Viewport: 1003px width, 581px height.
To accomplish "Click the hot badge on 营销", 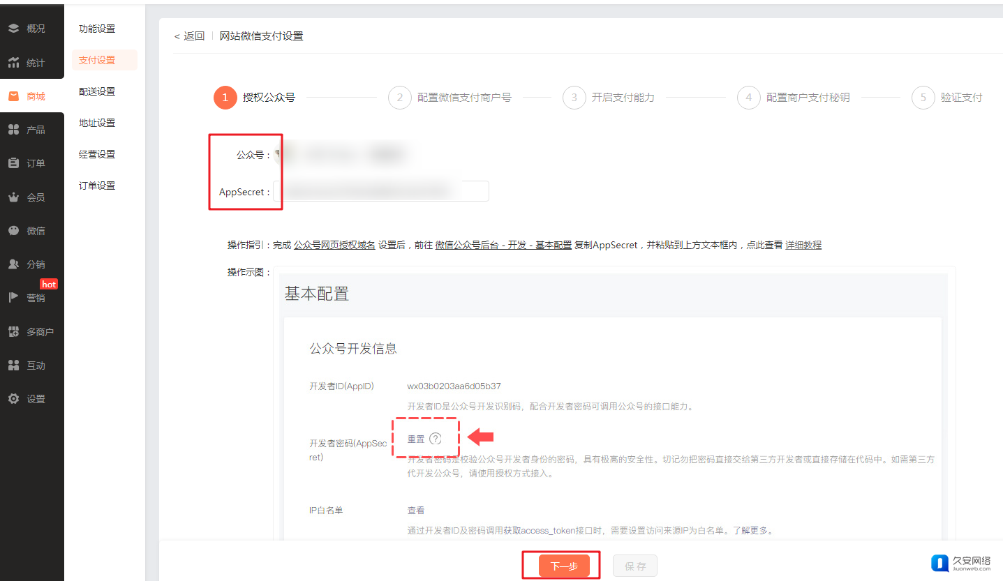I will [49, 285].
